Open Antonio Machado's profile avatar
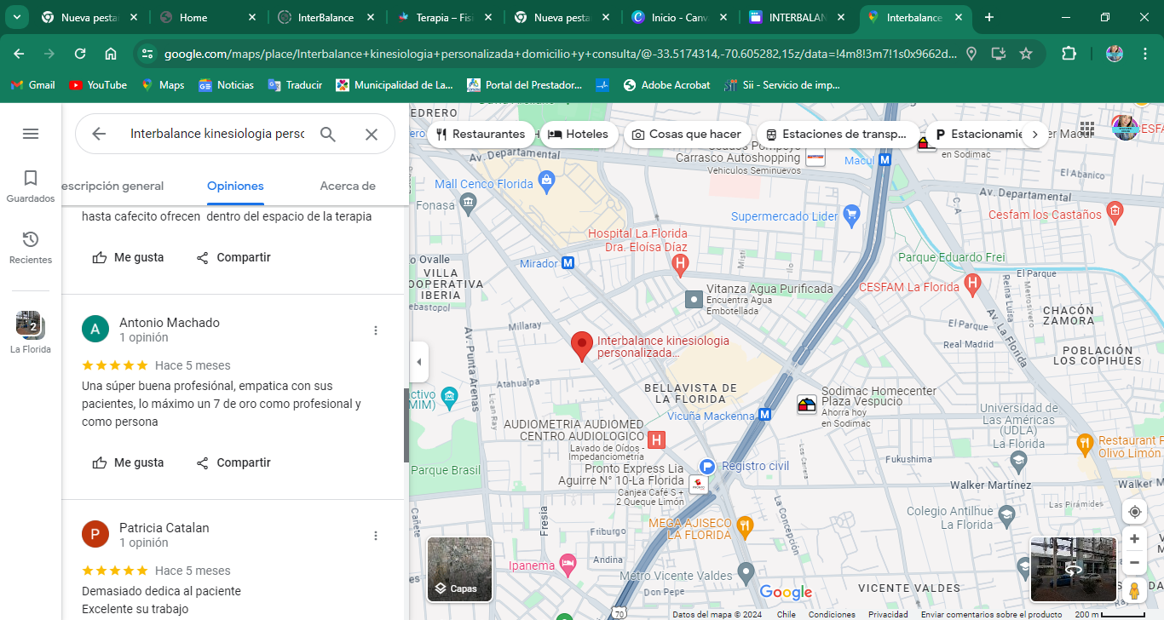Screen dimensions: 1164x620 [x=95, y=329]
